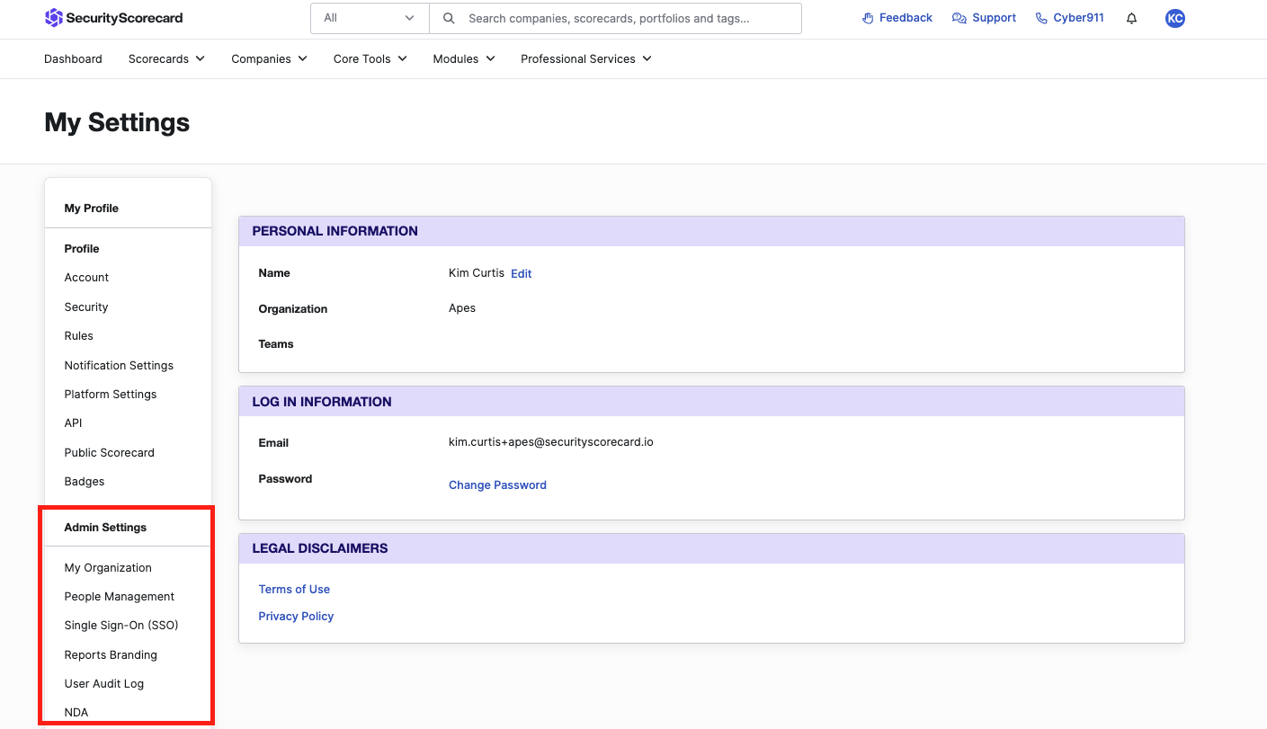Open API settings

(x=74, y=422)
